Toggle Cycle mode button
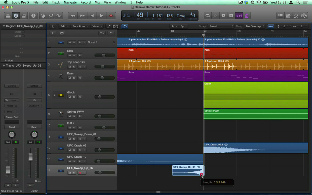The image size is (312, 195). click(x=207, y=16)
